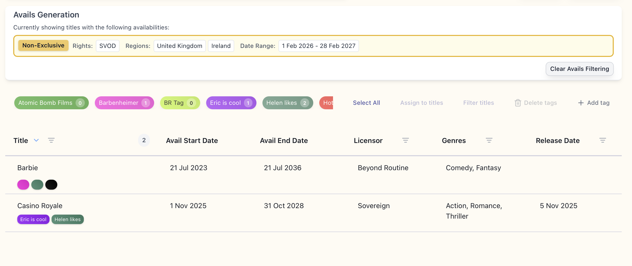
Task: Click the Title column filter icon
Action: point(51,140)
